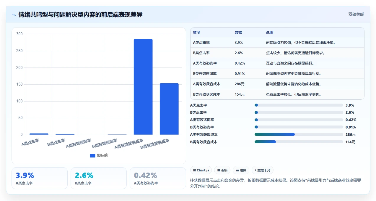Click the 数据 column header

coord(238,33)
